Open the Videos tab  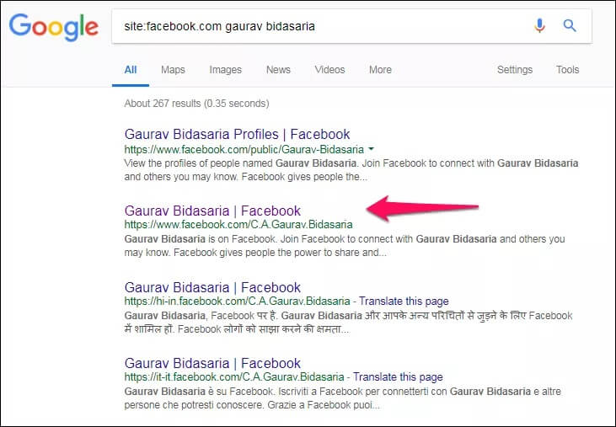click(x=329, y=70)
